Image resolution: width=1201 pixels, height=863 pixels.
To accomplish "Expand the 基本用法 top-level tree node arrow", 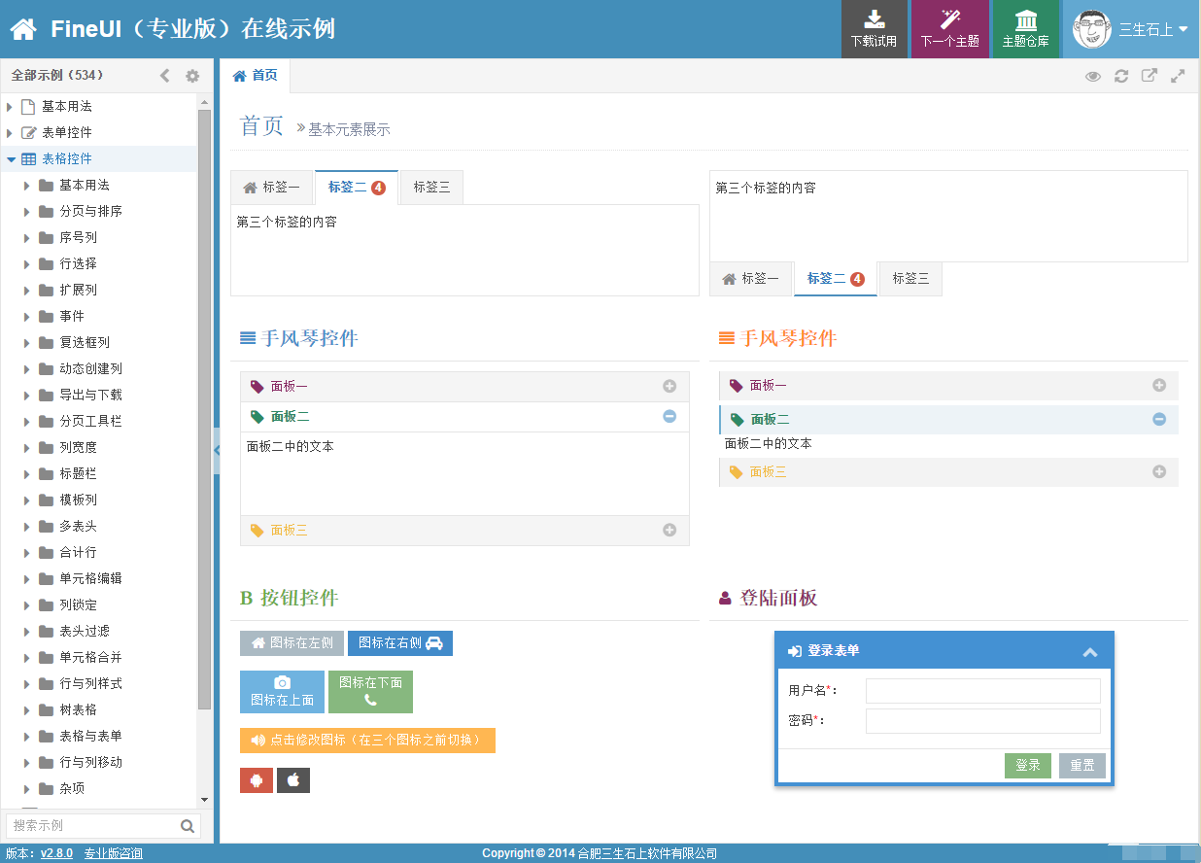I will [10, 106].
